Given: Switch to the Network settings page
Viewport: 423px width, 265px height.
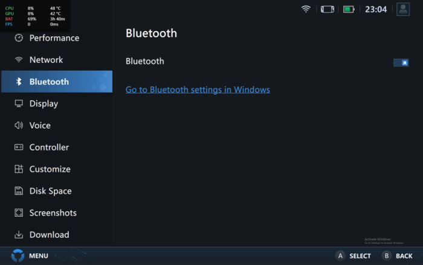Looking at the screenshot, I should (x=46, y=60).
